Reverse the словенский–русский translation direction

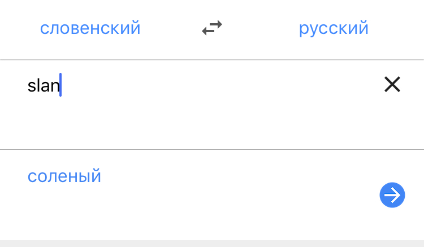(x=212, y=28)
